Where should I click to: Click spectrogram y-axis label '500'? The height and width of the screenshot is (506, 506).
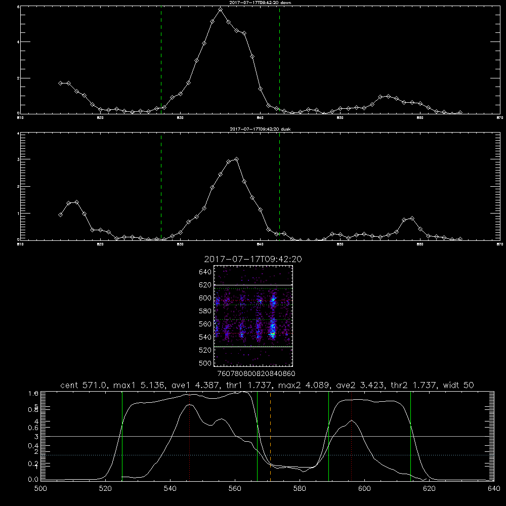205,363
